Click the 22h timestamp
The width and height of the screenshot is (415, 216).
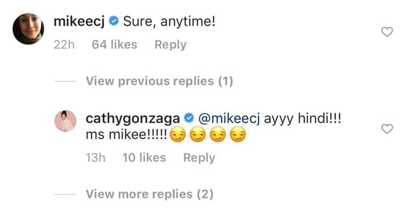pos(64,45)
